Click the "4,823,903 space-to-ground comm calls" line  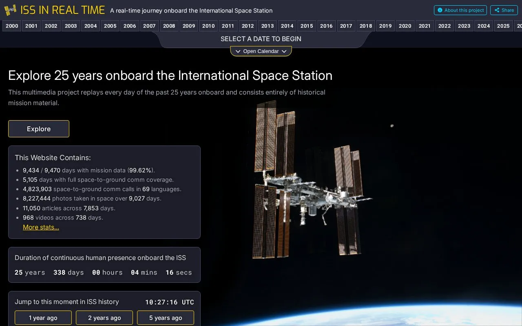pyautogui.click(x=102, y=189)
